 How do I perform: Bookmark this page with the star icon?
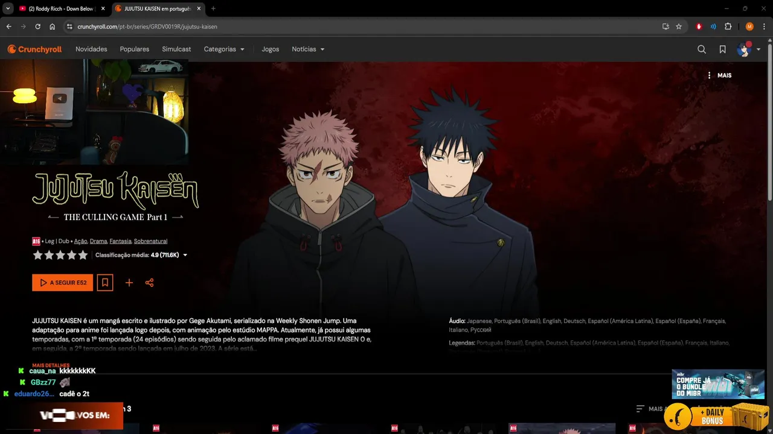679,27
